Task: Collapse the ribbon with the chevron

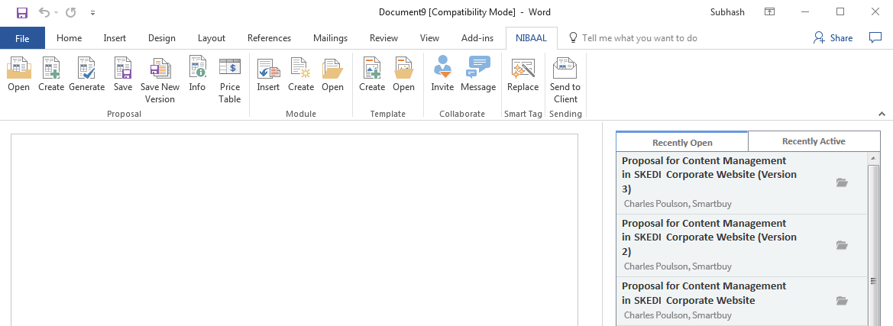Action: tap(882, 115)
